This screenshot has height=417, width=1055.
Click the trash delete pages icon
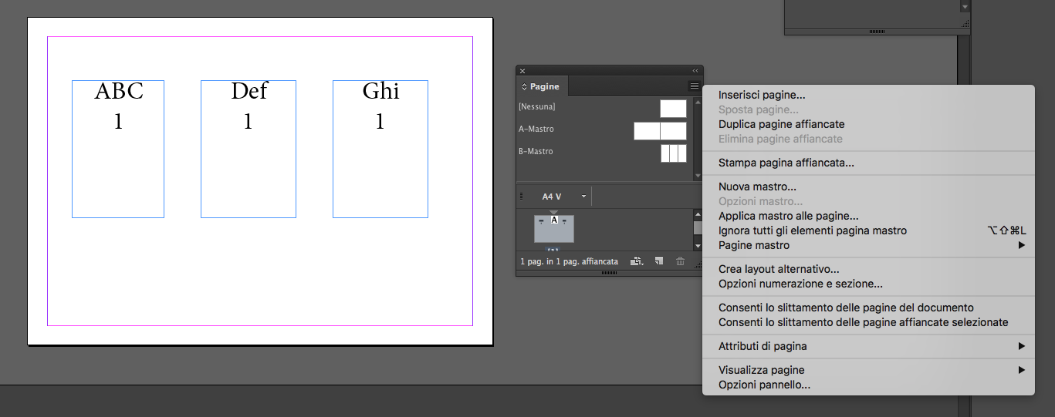[x=680, y=261]
